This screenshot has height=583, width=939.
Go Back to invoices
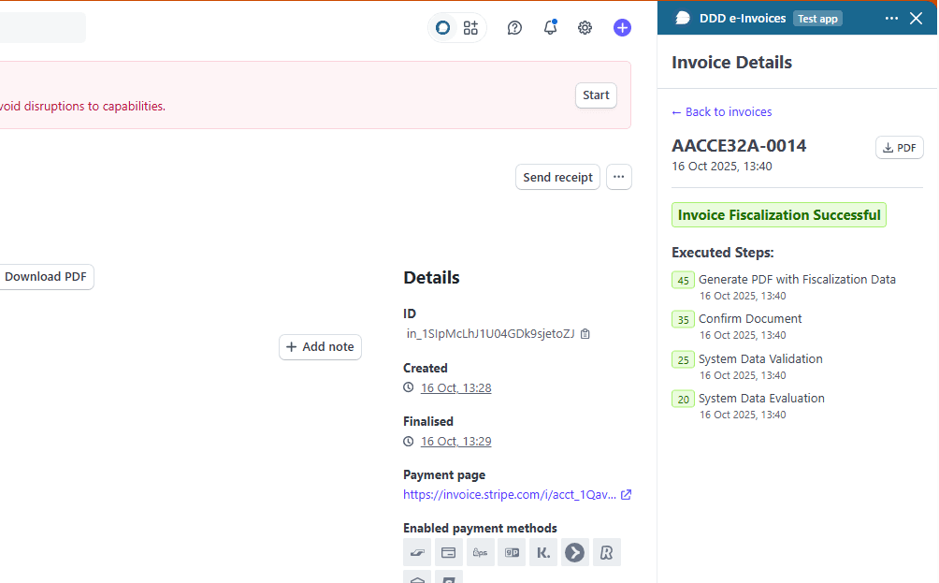pyautogui.click(x=721, y=111)
